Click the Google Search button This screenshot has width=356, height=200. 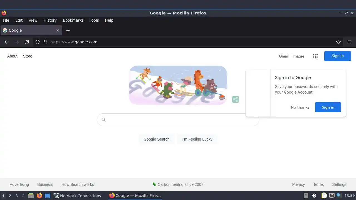[157, 139]
